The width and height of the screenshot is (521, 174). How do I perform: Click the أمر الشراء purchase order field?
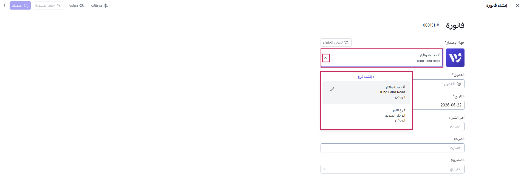pos(438,126)
